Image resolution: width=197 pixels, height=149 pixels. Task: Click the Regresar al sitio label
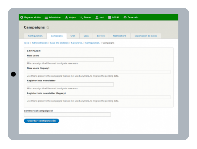coord(32,17)
